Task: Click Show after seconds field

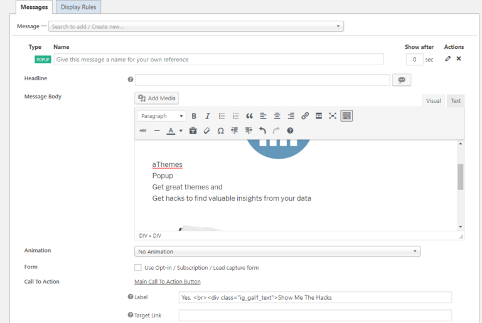Action: pyautogui.click(x=414, y=60)
